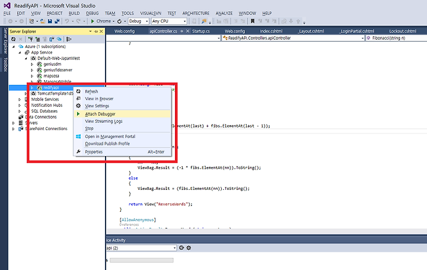The width and height of the screenshot is (427, 270).
Task: Click the Save All toolbar icon
Action: point(57,21)
